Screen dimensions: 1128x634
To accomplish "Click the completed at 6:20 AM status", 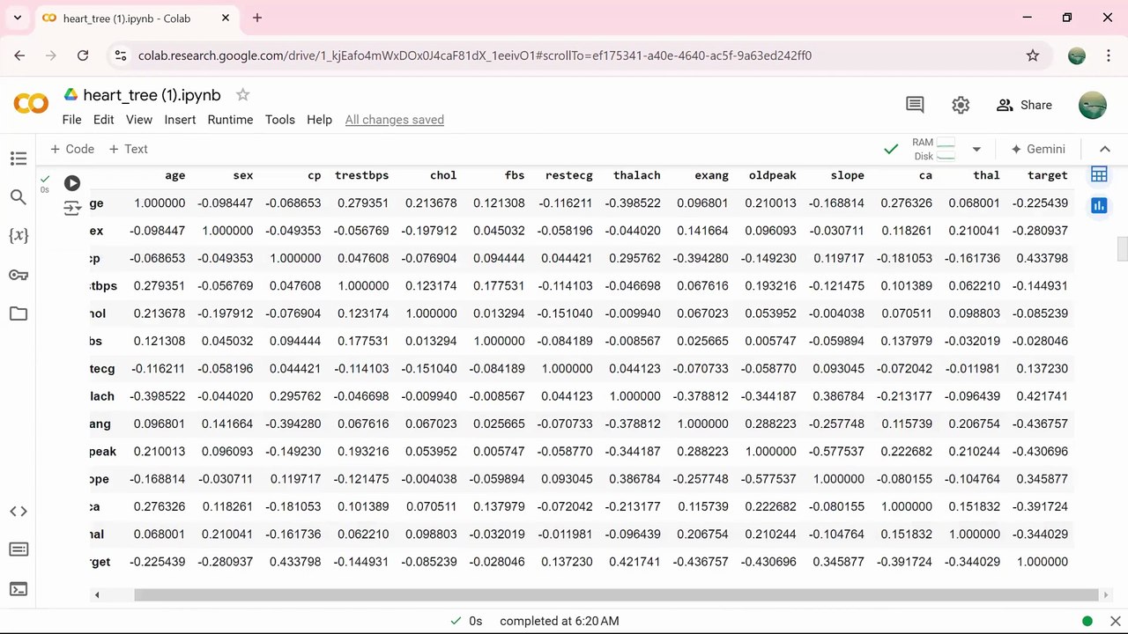I will tap(559, 621).
